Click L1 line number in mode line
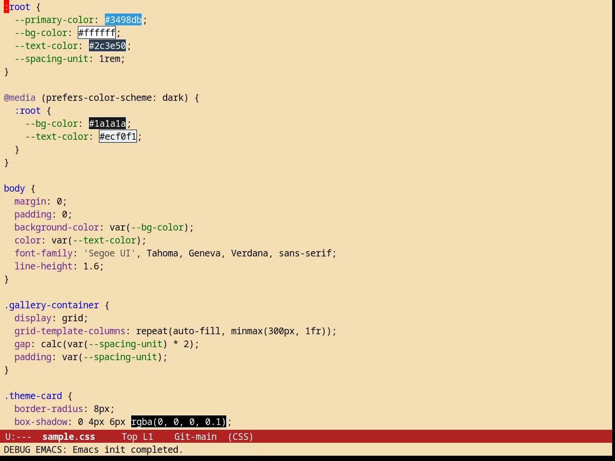The height and width of the screenshot is (461, 615). click(x=148, y=437)
